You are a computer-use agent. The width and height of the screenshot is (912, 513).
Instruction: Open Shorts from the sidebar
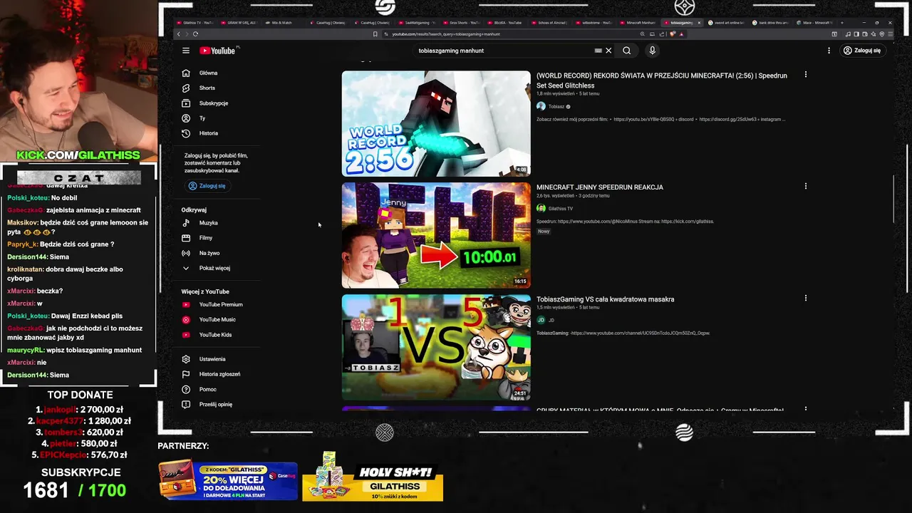207,88
